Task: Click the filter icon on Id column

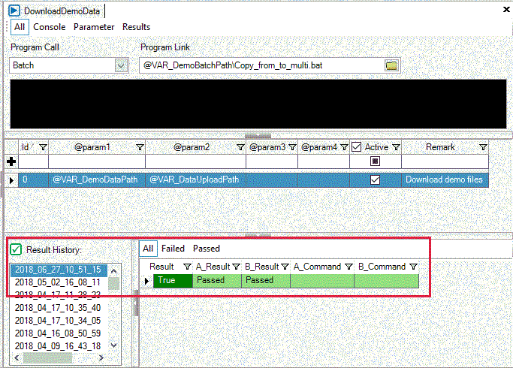Action: point(43,147)
